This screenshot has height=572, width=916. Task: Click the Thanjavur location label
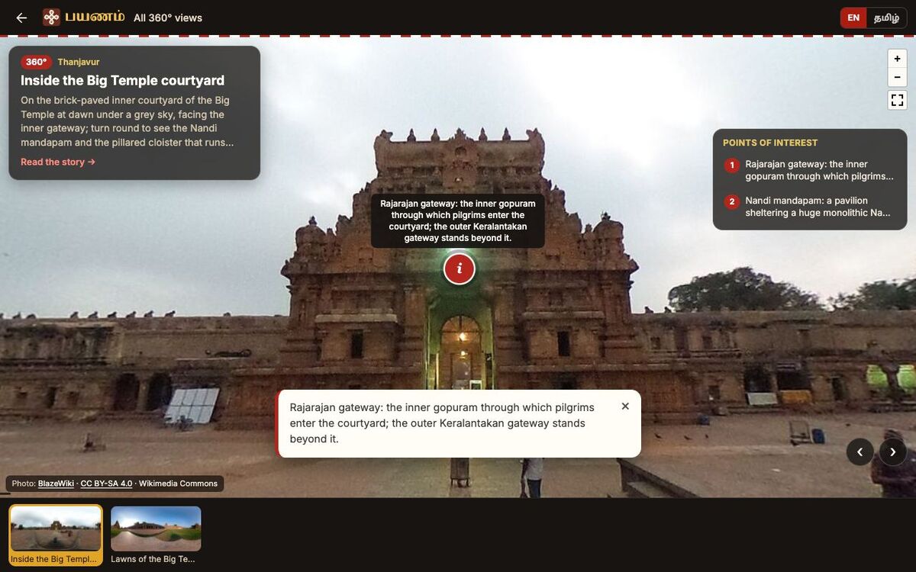[79, 62]
